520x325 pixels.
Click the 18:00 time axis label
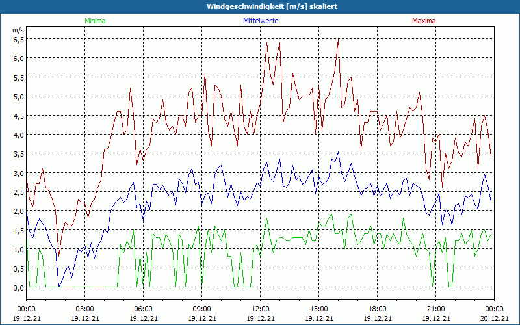click(x=378, y=309)
